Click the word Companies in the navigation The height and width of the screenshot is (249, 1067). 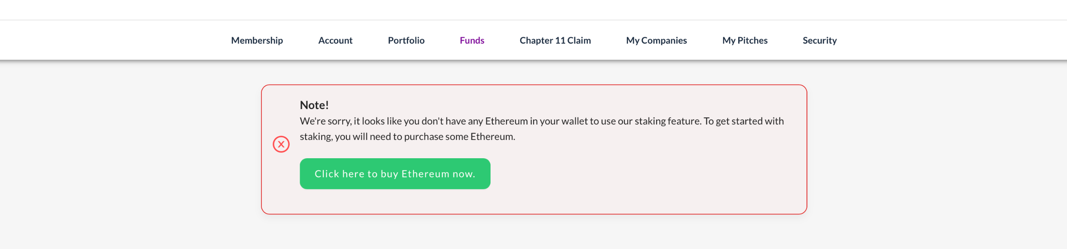point(664,40)
